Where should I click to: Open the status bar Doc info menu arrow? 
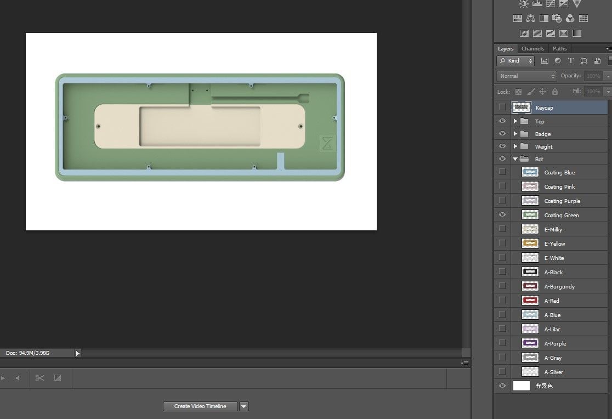coord(78,353)
